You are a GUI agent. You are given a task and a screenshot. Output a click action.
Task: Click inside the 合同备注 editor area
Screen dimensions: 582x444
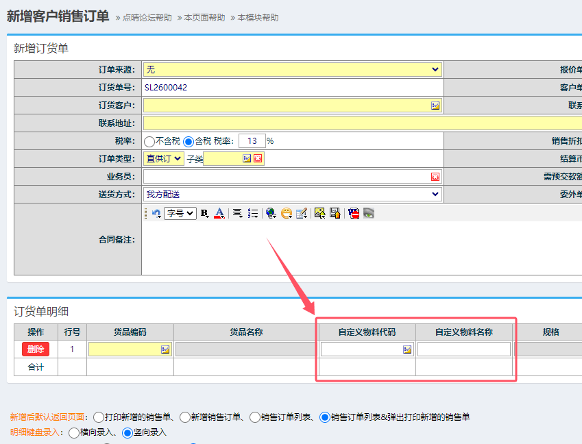(x=362, y=248)
